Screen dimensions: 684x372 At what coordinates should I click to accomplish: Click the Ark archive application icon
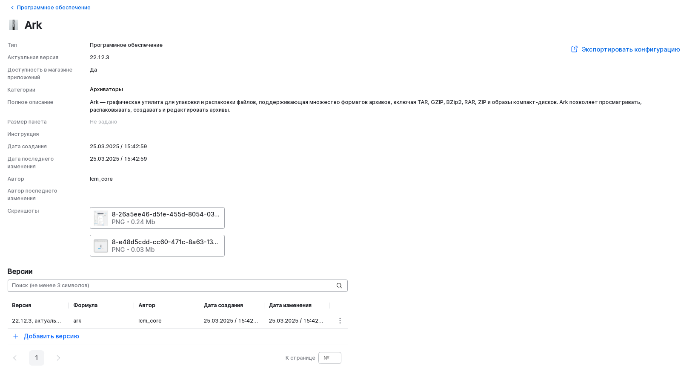[14, 25]
